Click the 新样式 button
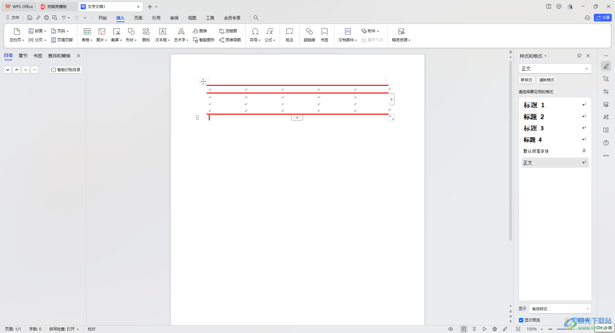 tap(527, 80)
